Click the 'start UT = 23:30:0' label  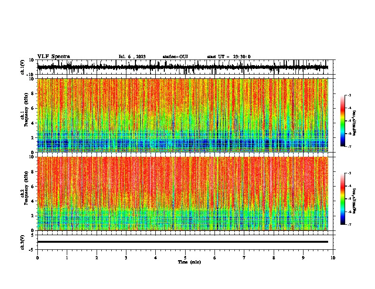[229, 57]
